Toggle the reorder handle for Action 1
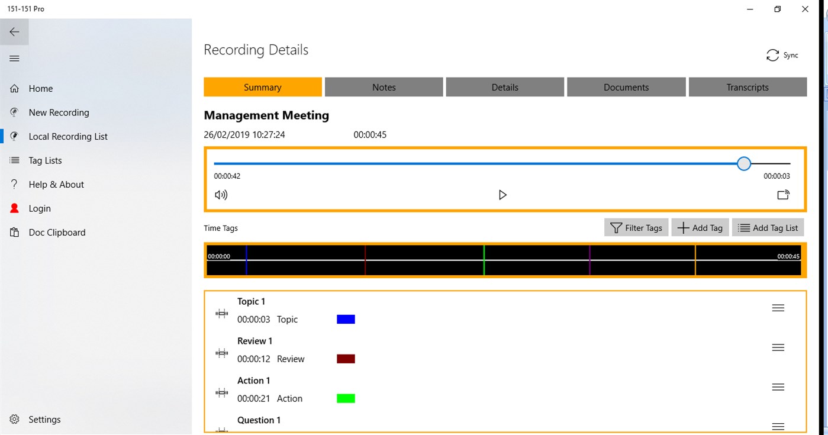828x435 pixels. click(x=778, y=386)
